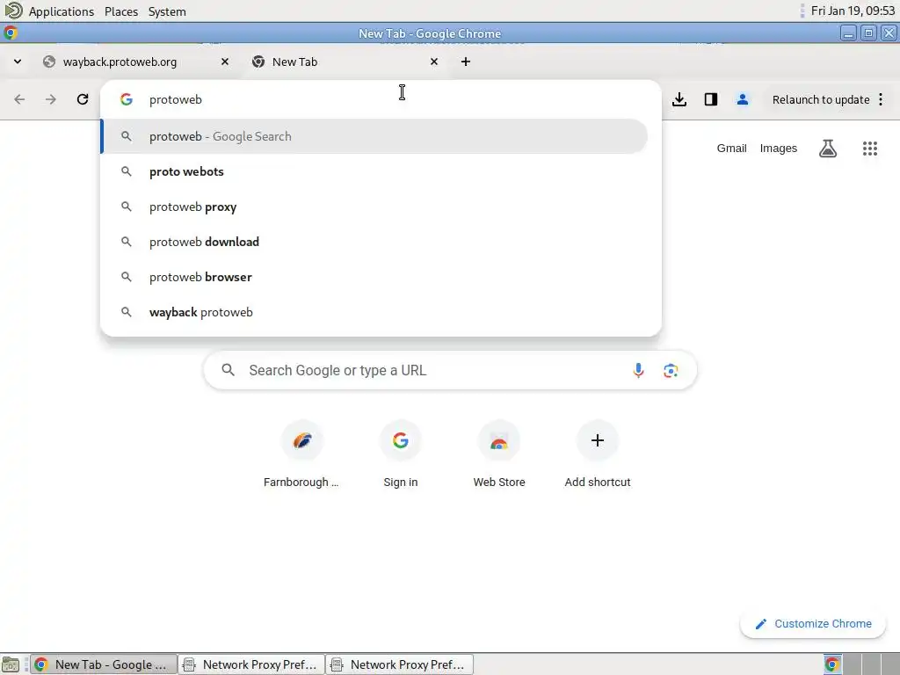The image size is (900, 675).
Task: Click the Add shortcut plus tile
Action: click(598, 454)
